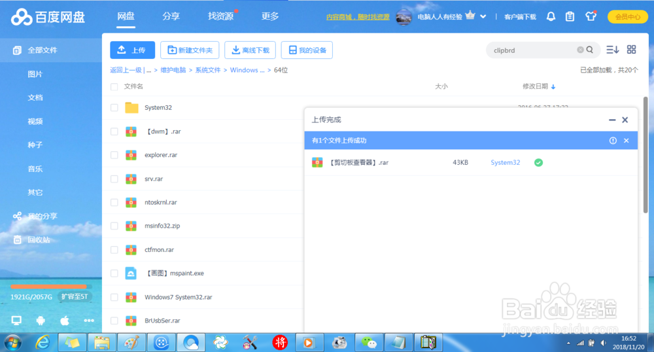Click the user avatar picture

404,16
